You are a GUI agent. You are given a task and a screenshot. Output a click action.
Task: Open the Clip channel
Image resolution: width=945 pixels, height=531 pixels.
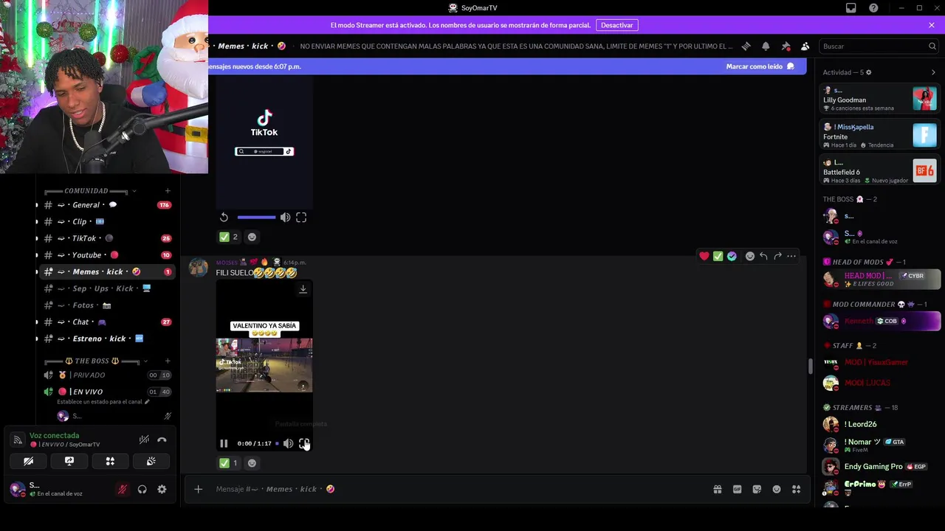(107, 221)
